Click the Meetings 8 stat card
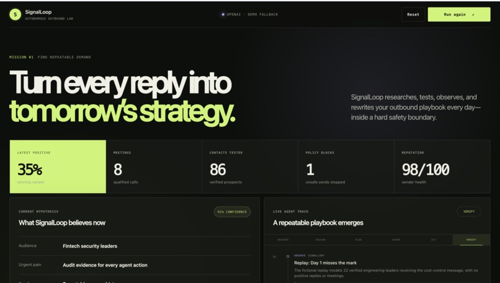The width and height of the screenshot is (500, 283). (154, 167)
